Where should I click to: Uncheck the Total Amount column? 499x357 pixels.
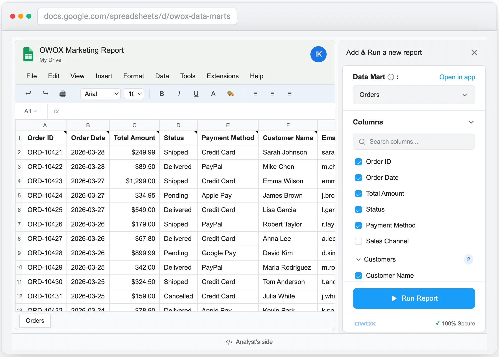tap(358, 194)
